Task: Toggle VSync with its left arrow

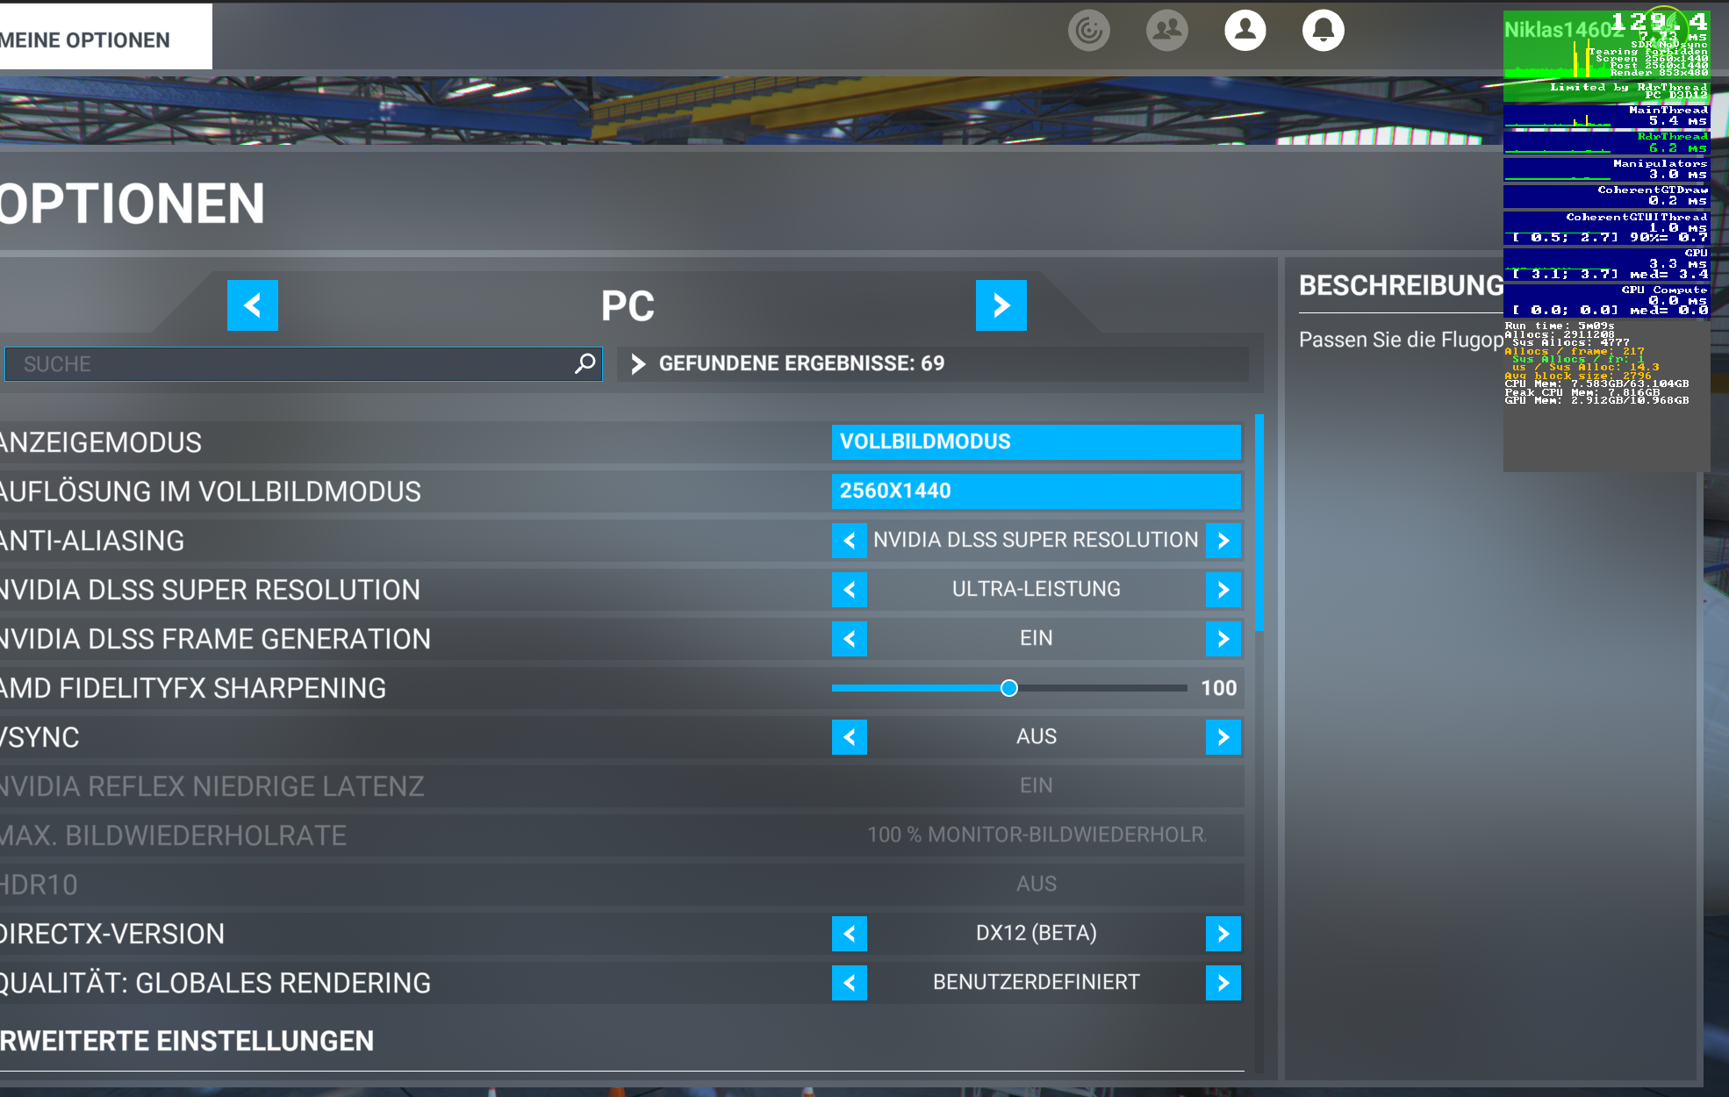Action: (849, 737)
